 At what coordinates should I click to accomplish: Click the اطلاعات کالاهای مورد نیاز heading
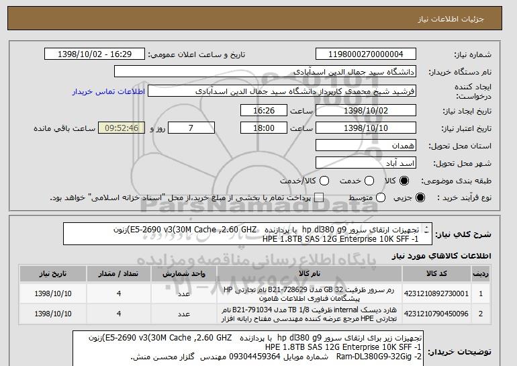click(441, 256)
